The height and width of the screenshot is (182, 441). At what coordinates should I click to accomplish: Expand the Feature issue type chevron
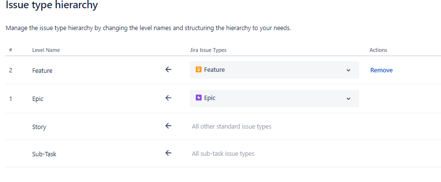(348, 70)
